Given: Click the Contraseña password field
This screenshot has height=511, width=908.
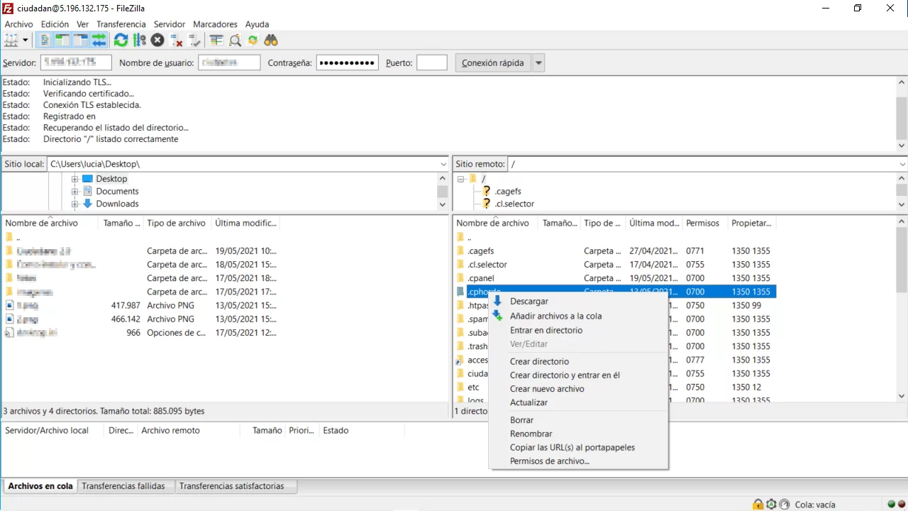Looking at the screenshot, I should pyautogui.click(x=347, y=62).
